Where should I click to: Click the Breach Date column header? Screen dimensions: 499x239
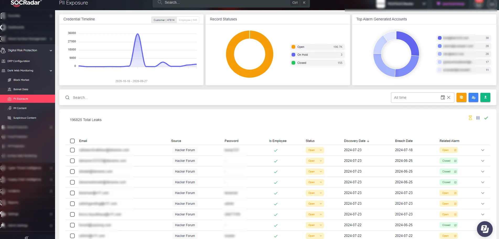click(404, 141)
